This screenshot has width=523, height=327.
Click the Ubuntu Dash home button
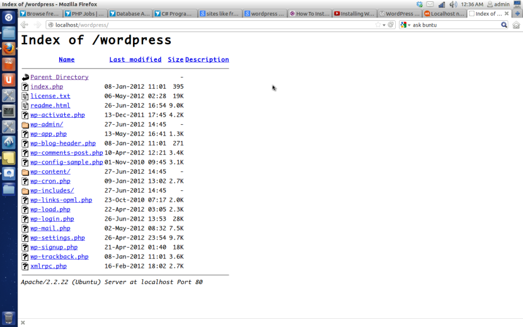pyautogui.click(x=8, y=17)
